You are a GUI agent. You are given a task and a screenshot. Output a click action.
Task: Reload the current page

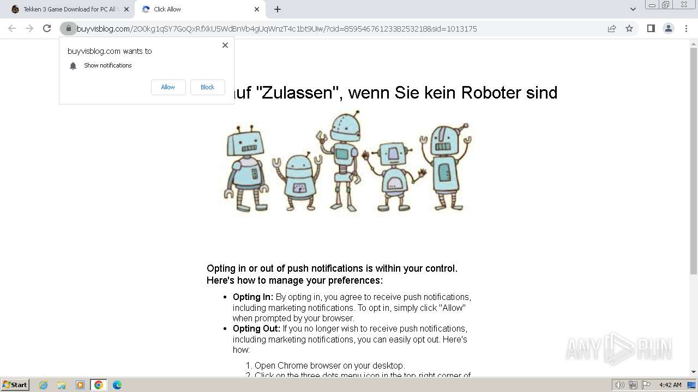(47, 28)
